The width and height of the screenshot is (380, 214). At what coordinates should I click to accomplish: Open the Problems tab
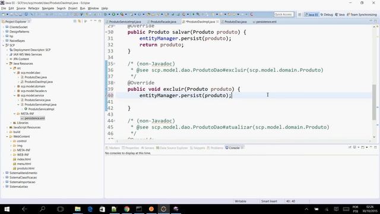215,148
